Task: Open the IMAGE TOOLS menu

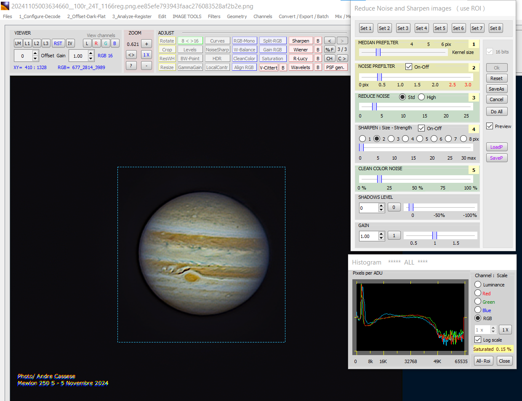Action: click(x=187, y=16)
